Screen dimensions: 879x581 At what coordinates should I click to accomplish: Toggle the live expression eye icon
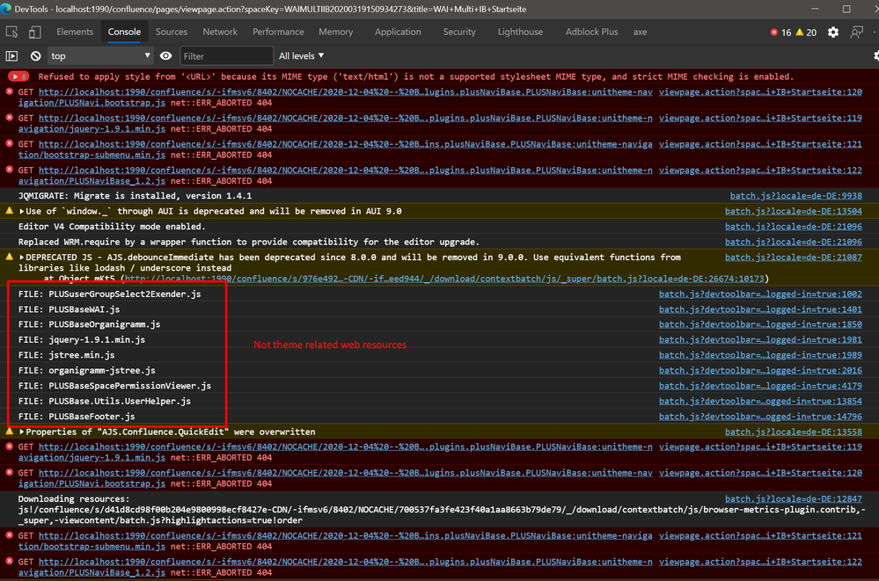pyautogui.click(x=166, y=56)
